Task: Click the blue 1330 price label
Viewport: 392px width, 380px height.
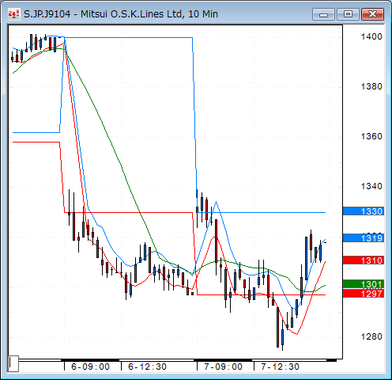Action: [x=364, y=211]
